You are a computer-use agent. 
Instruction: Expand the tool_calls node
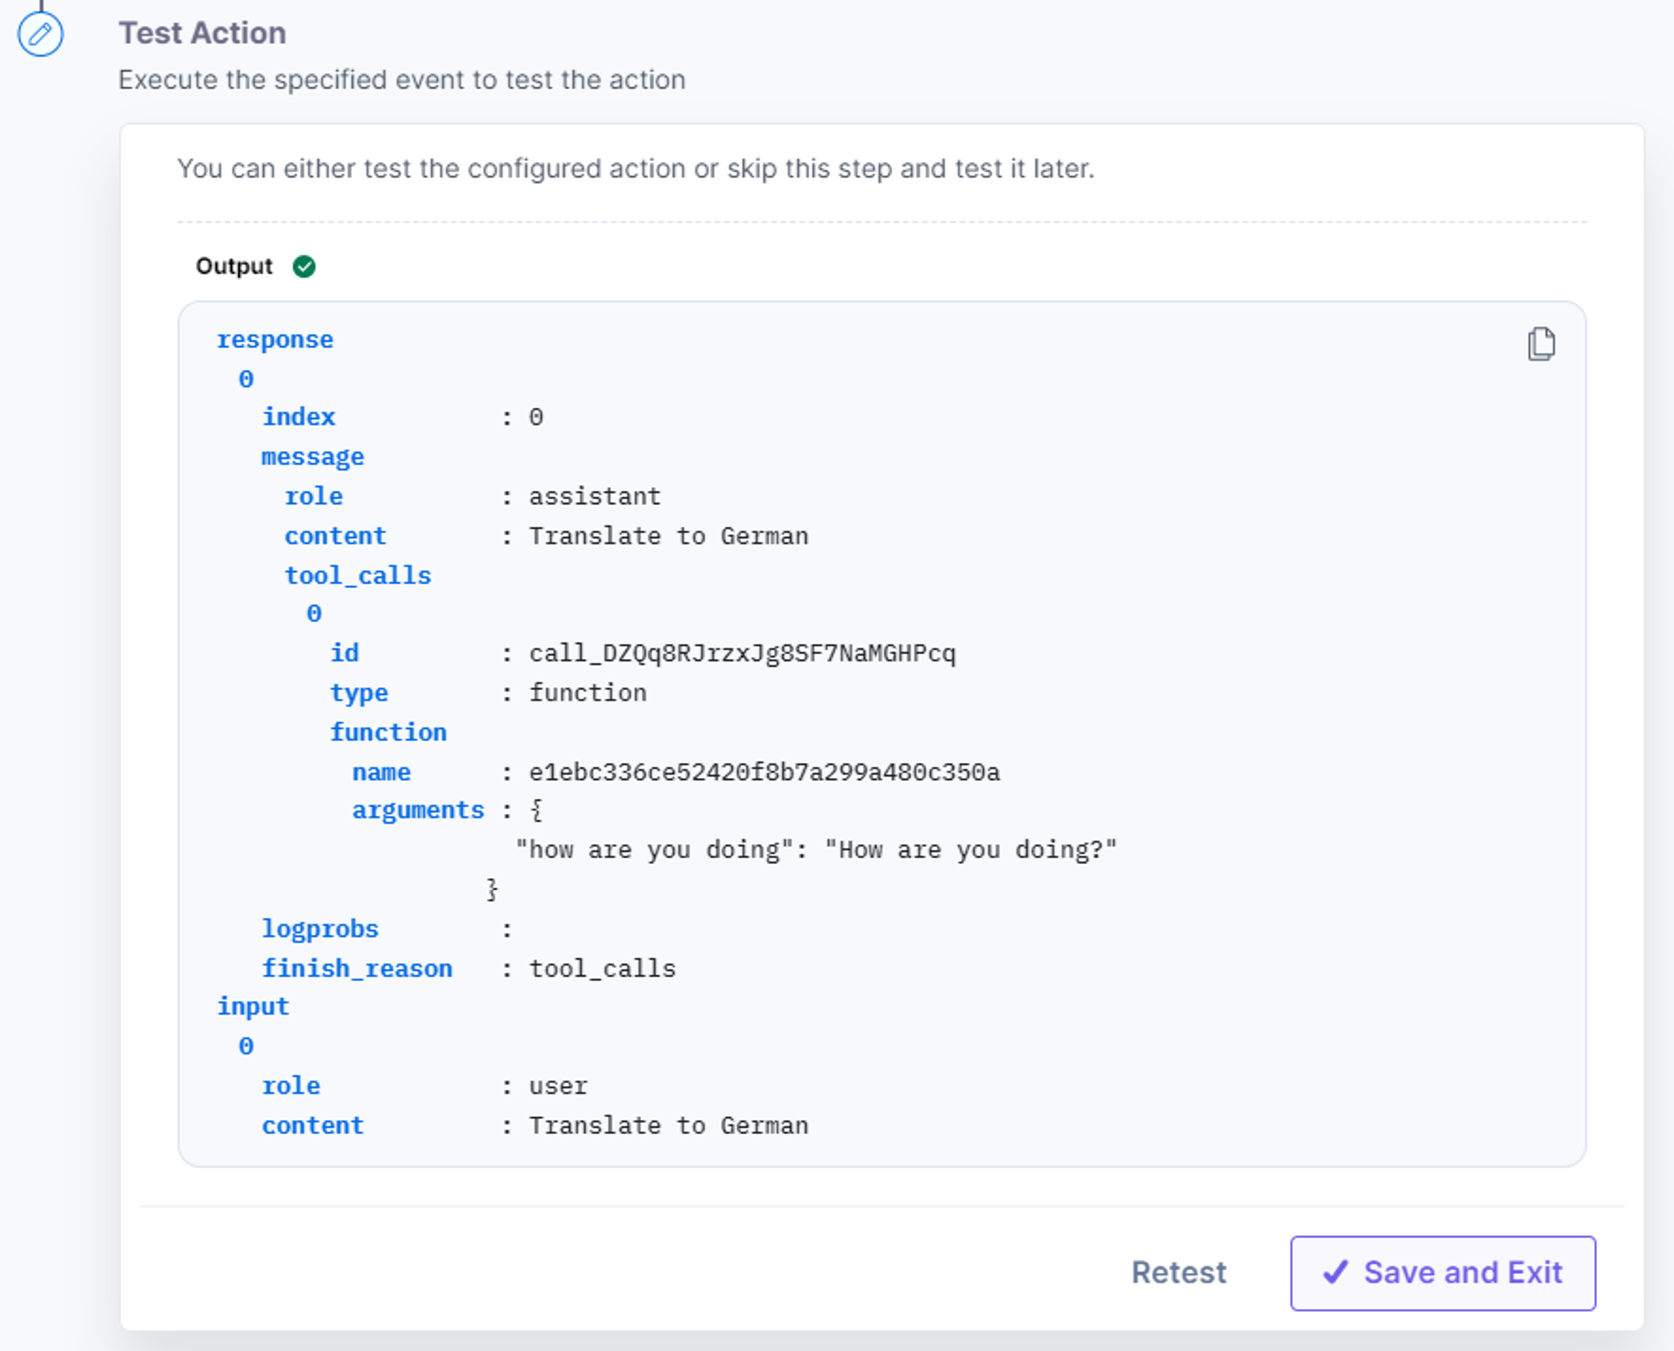pyautogui.click(x=358, y=576)
